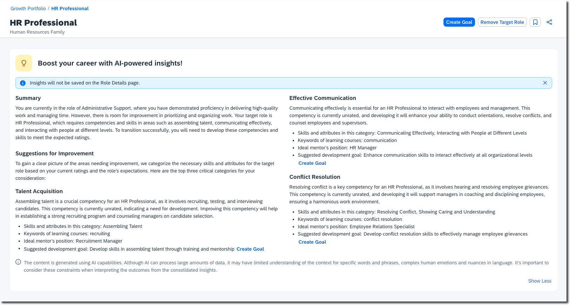
Task: Create Goal under Effective Communication section
Action: pos(312,163)
